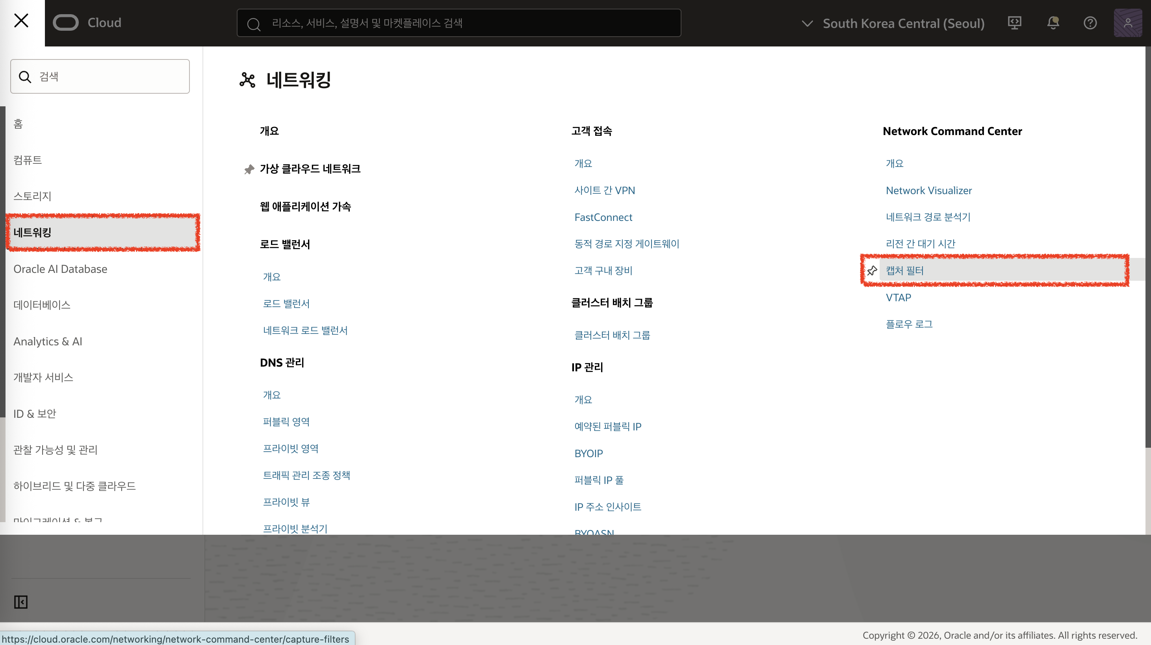Click the menu panel vertical scrollbar

coord(1148,247)
